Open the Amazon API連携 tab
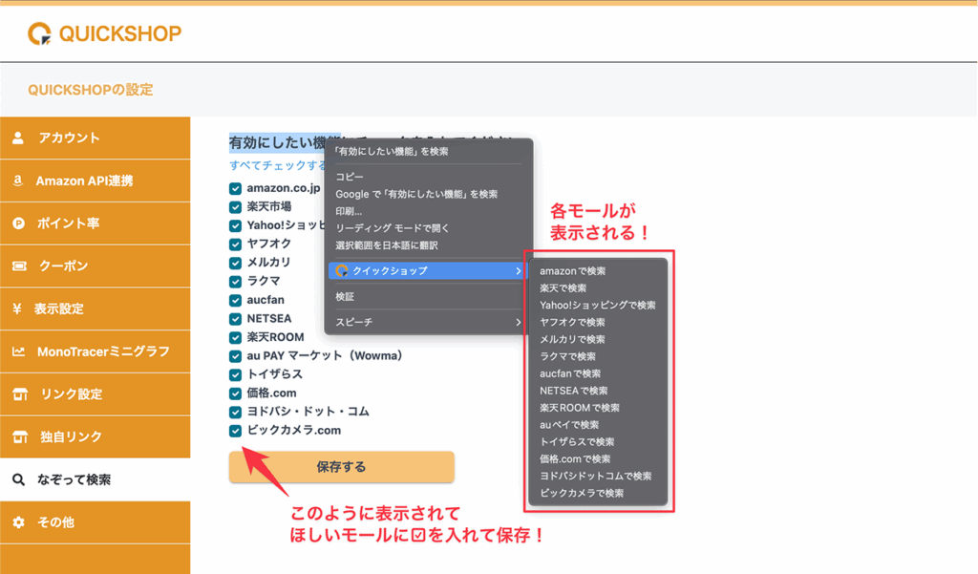This screenshot has width=978, height=574. click(x=95, y=181)
